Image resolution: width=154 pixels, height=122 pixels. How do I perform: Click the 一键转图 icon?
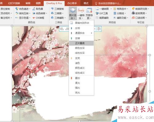97,9
